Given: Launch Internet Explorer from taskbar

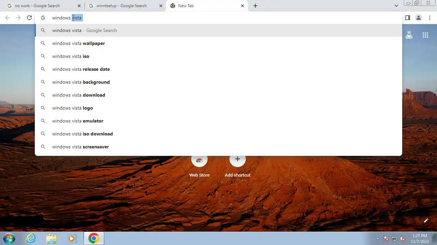Looking at the screenshot, I should click(31, 238).
